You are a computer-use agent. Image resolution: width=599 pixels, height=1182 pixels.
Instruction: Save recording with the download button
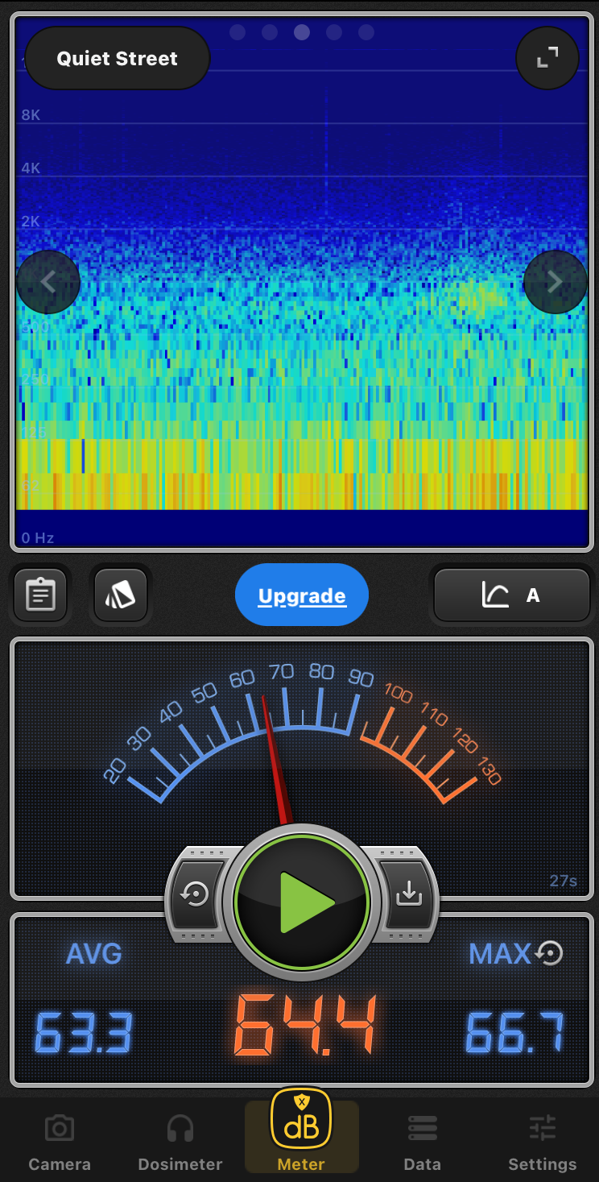pos(408,894)
